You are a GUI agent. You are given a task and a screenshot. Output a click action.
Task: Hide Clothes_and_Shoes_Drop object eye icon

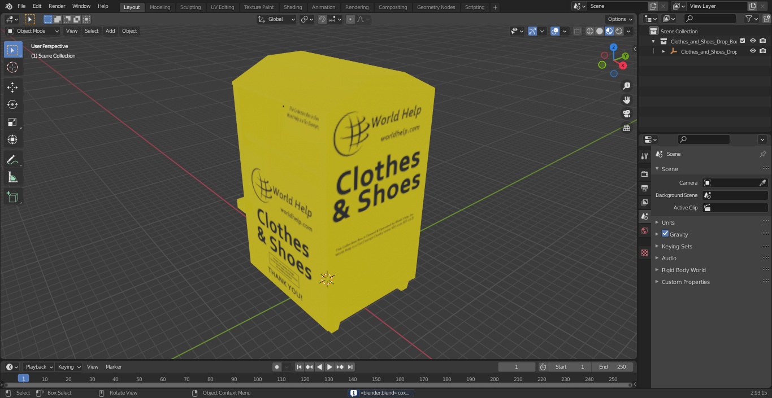(752, 51)
